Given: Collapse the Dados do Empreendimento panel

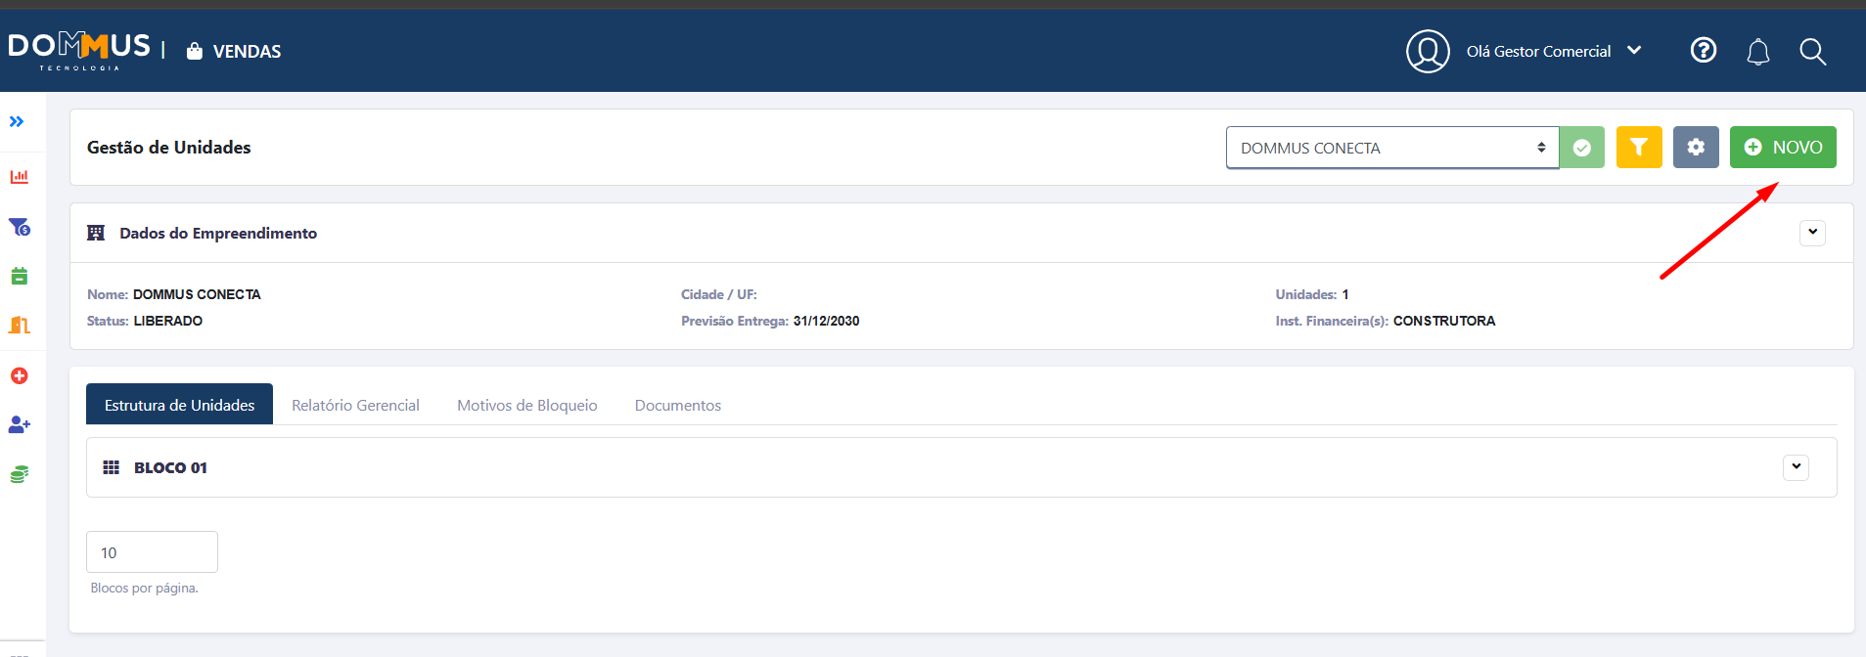Looking at the screenshot, I should coord(1812,233).
